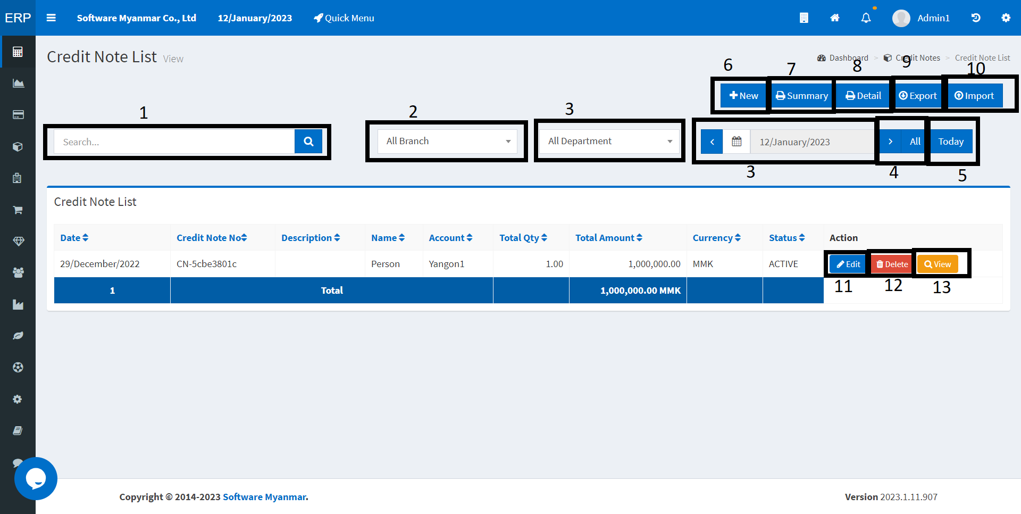Edit credit note CN-5cbe3801c
This screenshot has width=1021, height=514.
click(848, 264)
